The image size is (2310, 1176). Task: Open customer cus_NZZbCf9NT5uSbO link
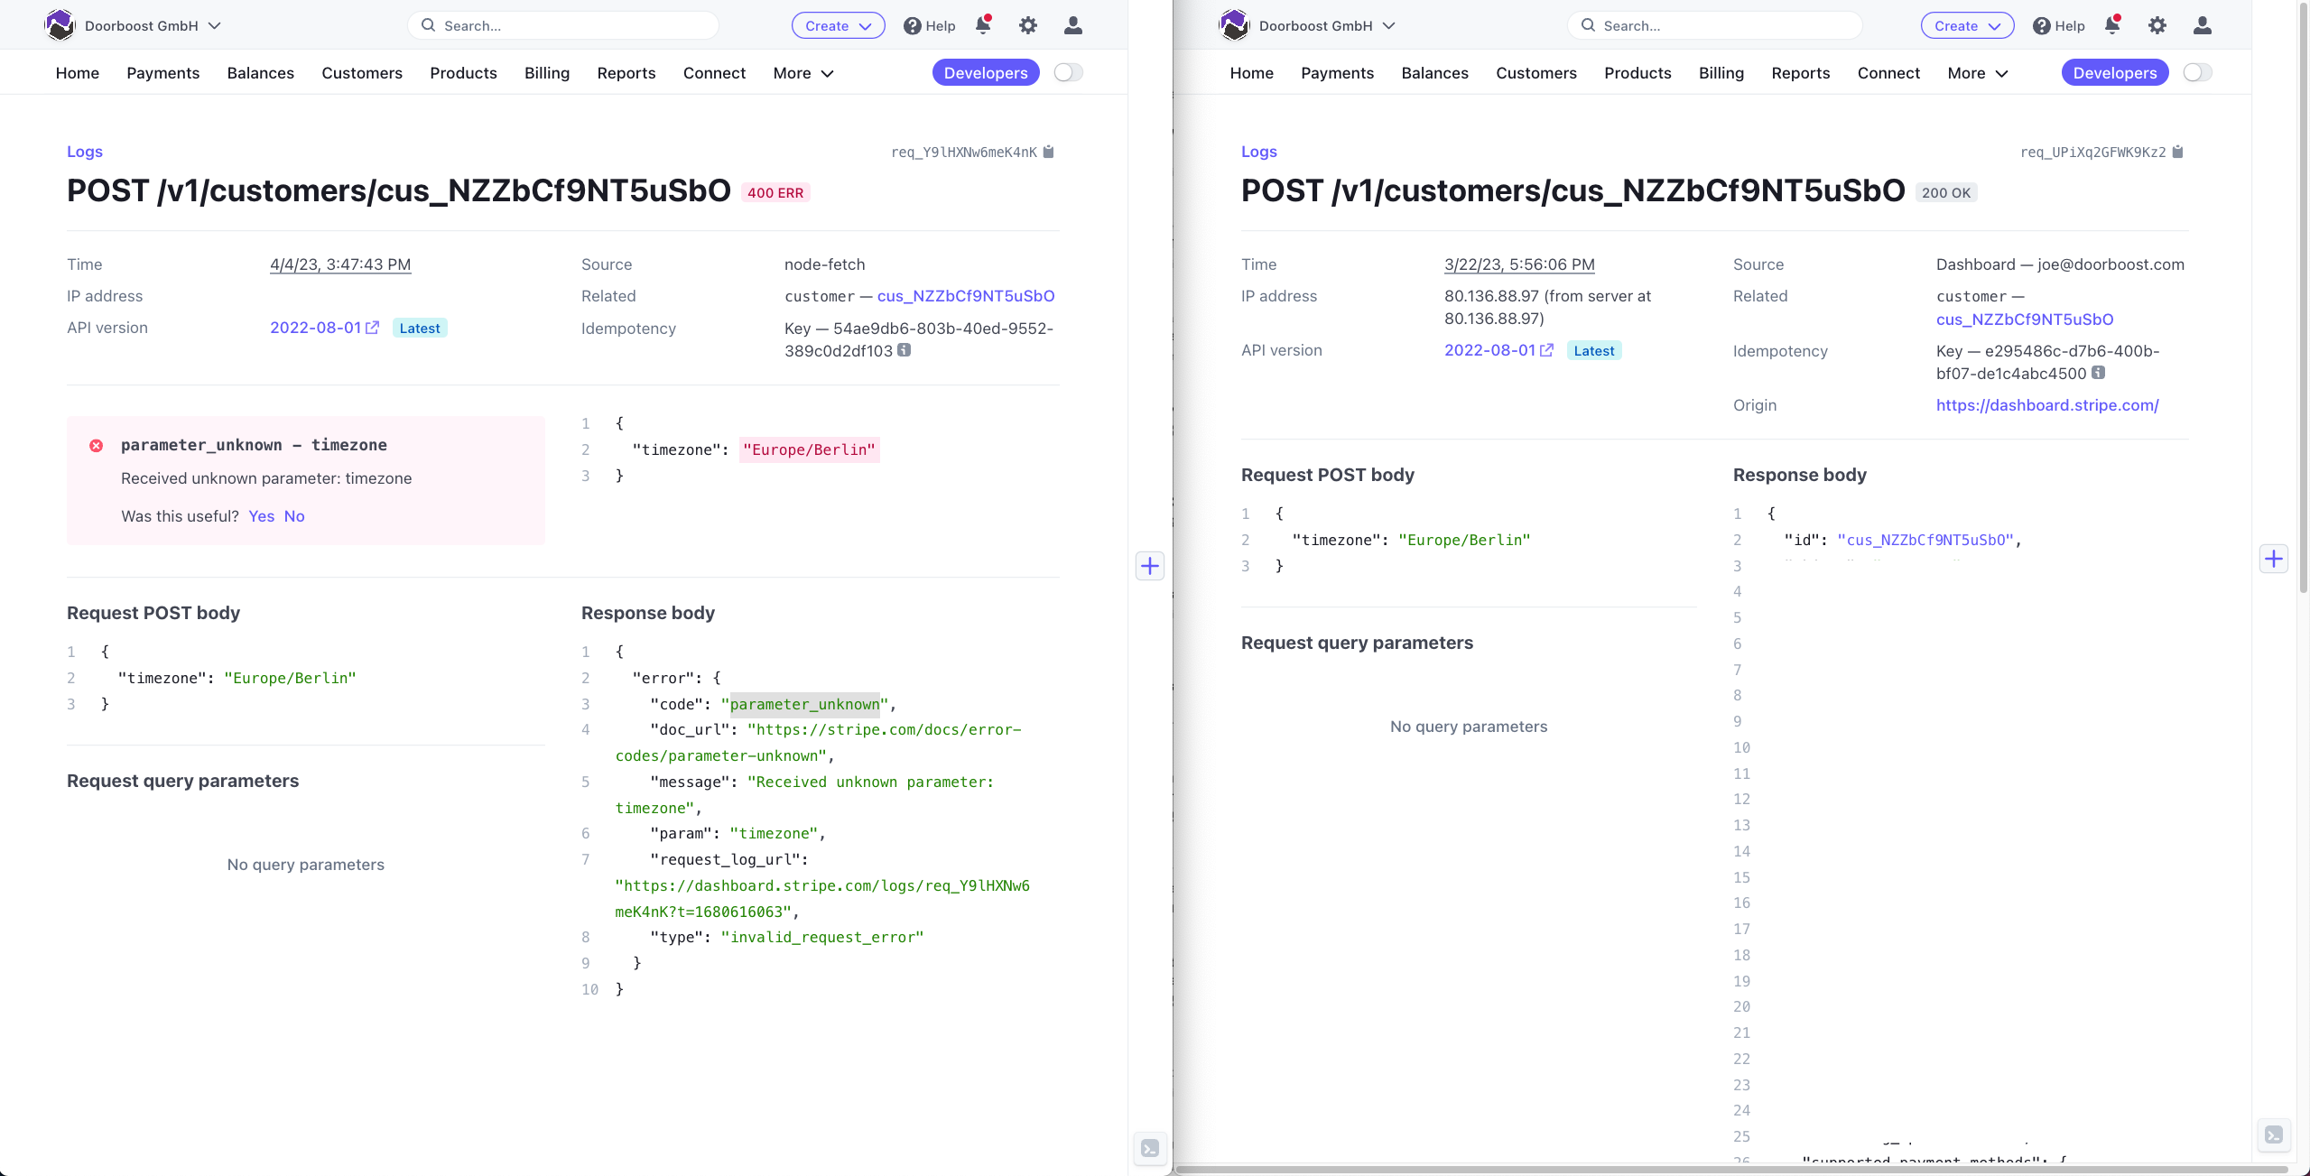pos(966,296)
